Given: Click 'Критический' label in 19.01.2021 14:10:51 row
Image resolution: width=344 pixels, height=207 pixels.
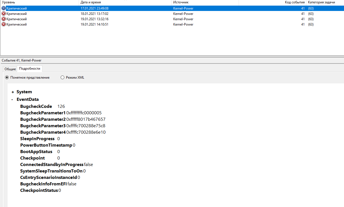Looking at the screenshot, I should point(17,24).
